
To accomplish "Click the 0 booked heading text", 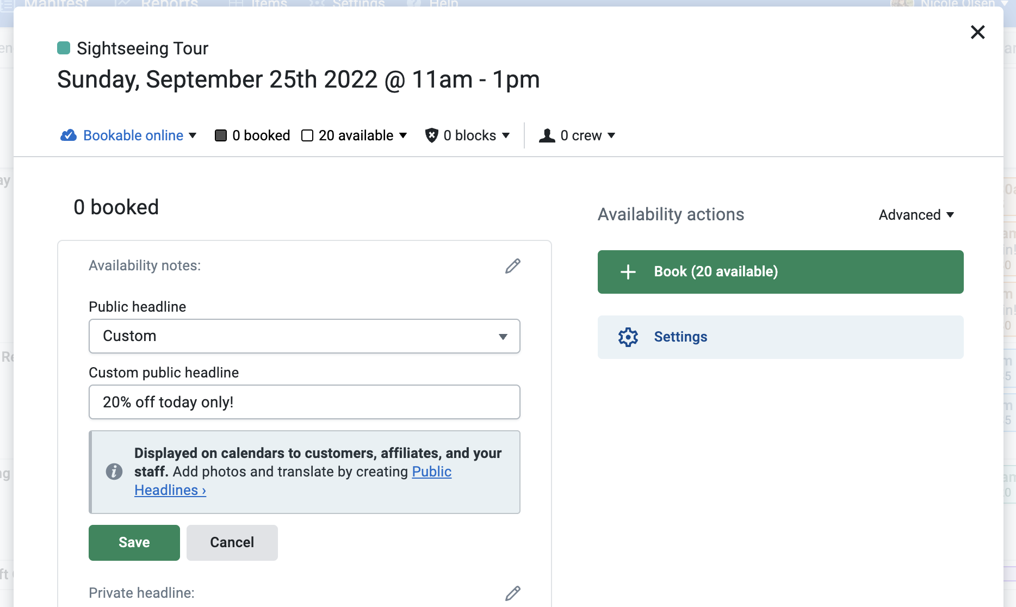I will (116, 207).
